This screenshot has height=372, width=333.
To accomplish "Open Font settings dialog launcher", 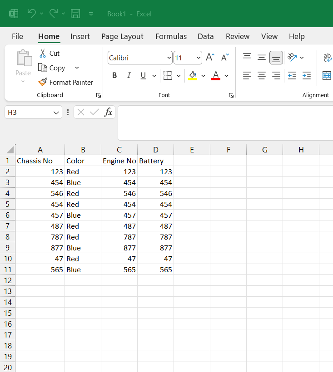I will [x=231, y=95].
